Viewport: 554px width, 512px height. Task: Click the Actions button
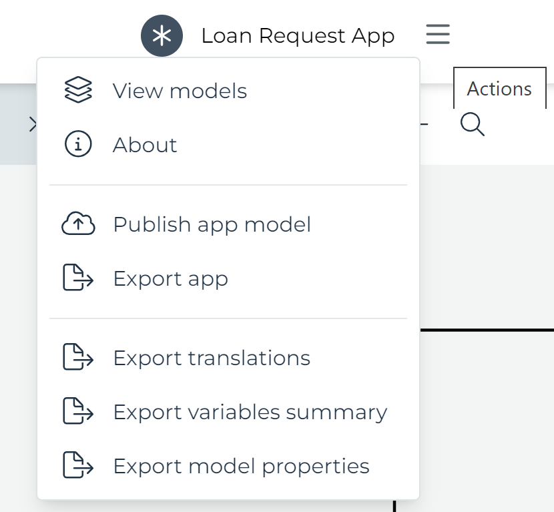coord(499,87)
